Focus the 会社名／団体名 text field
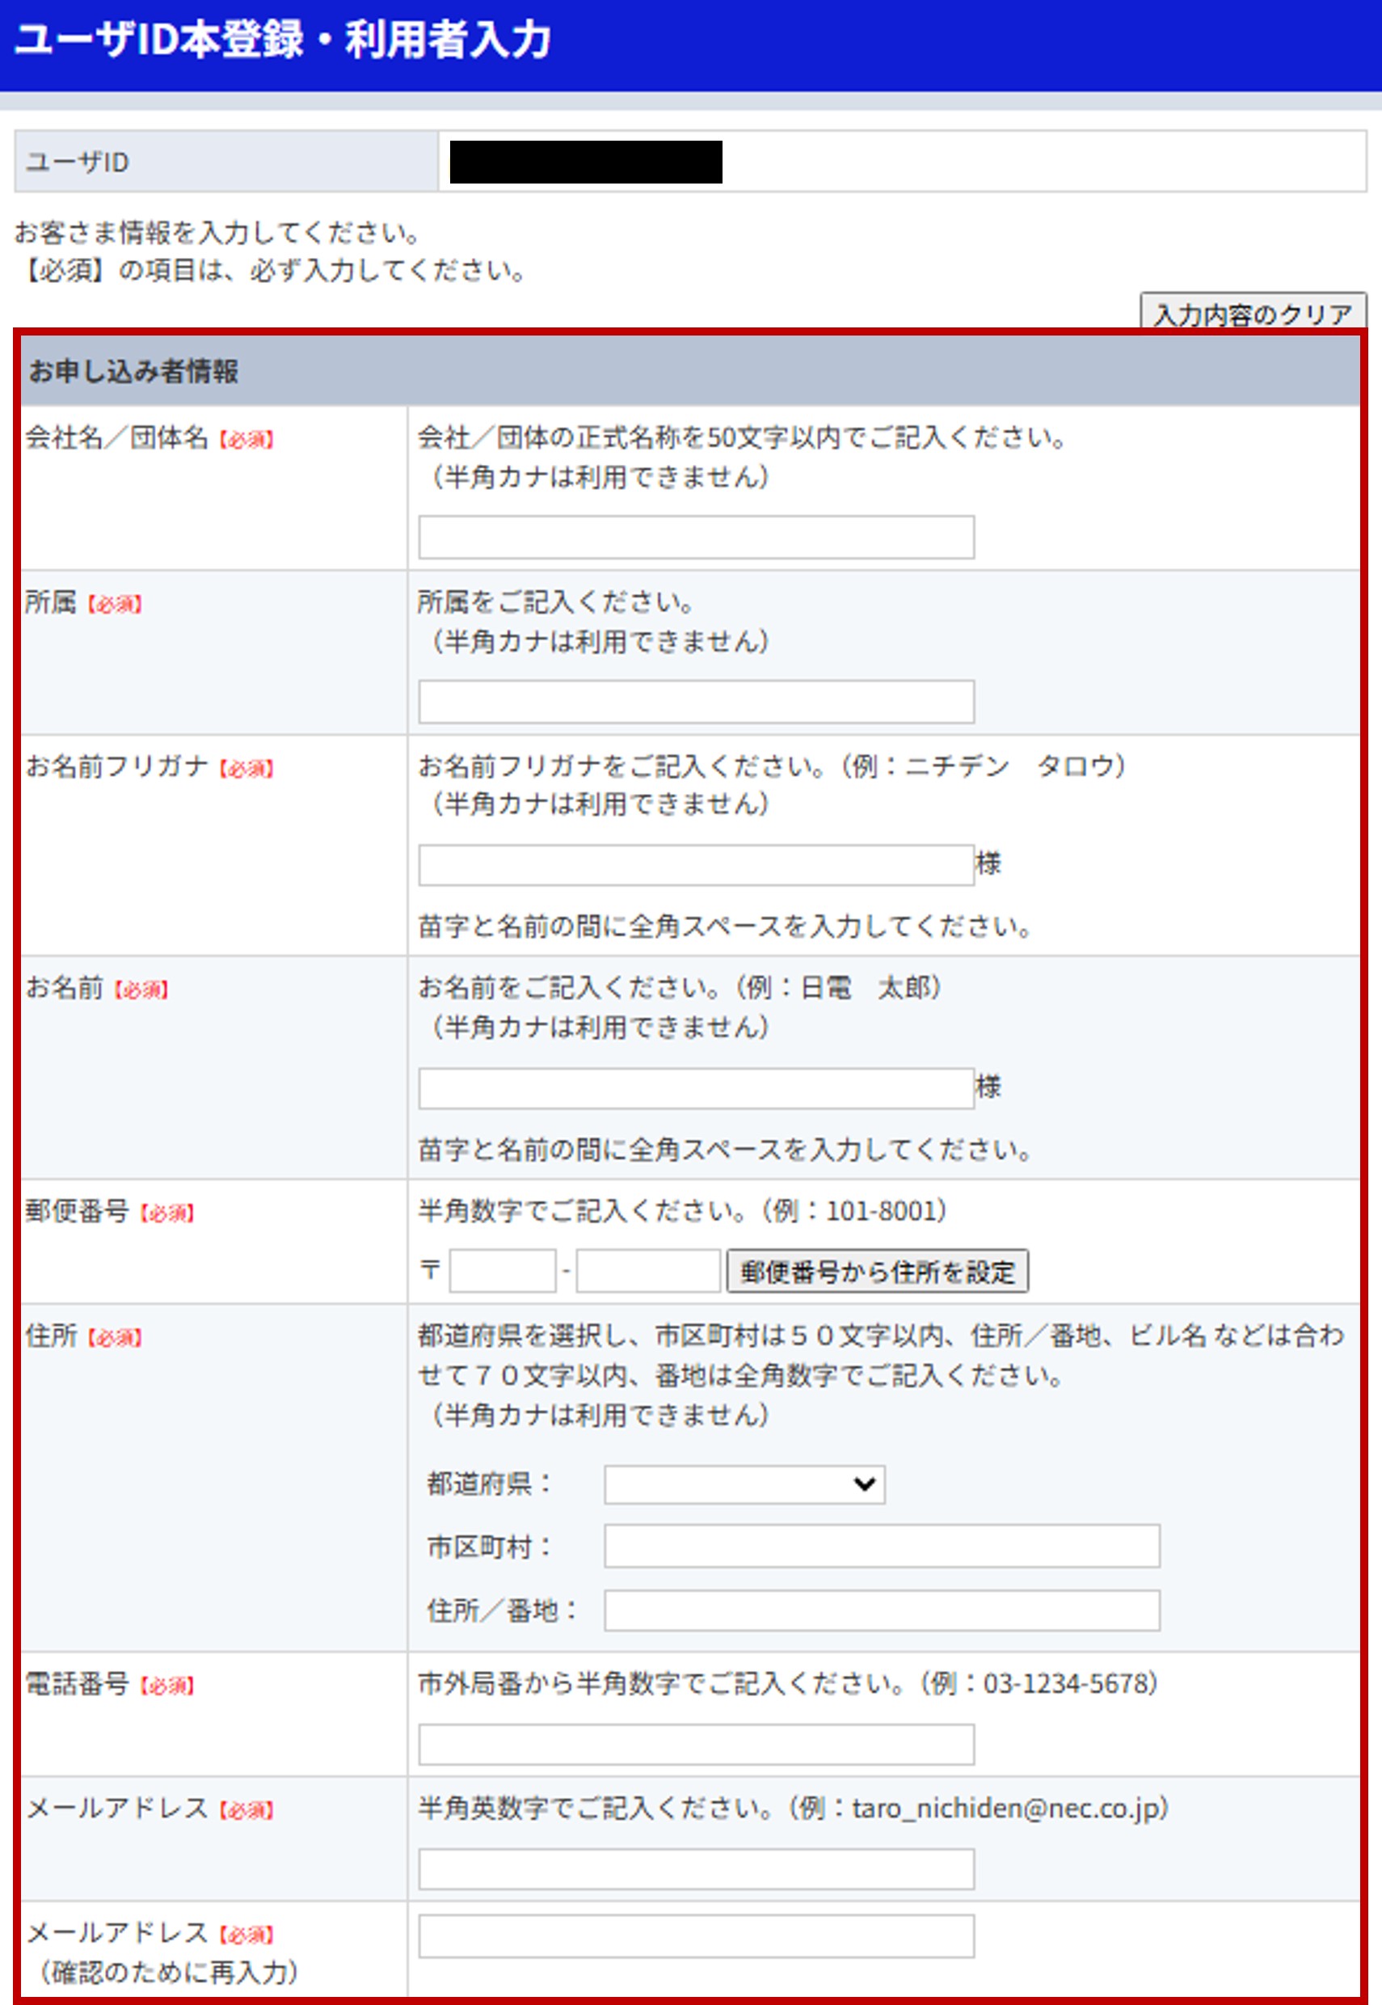The image size is (1382, 2005). click(695, 537)
